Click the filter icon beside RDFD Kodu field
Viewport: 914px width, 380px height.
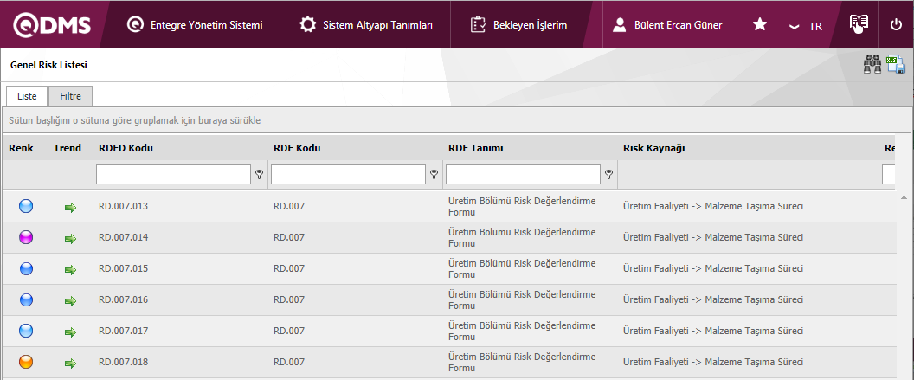point(259,175)
